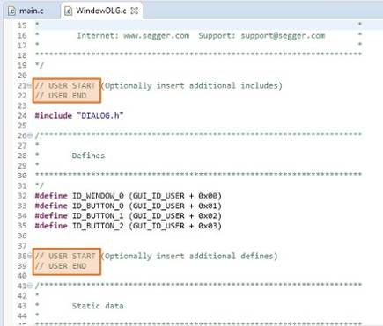The width and height of the screenshot is (383, 326).
Task: Click the // USER START comment on line 38
Action: (65, 256)
